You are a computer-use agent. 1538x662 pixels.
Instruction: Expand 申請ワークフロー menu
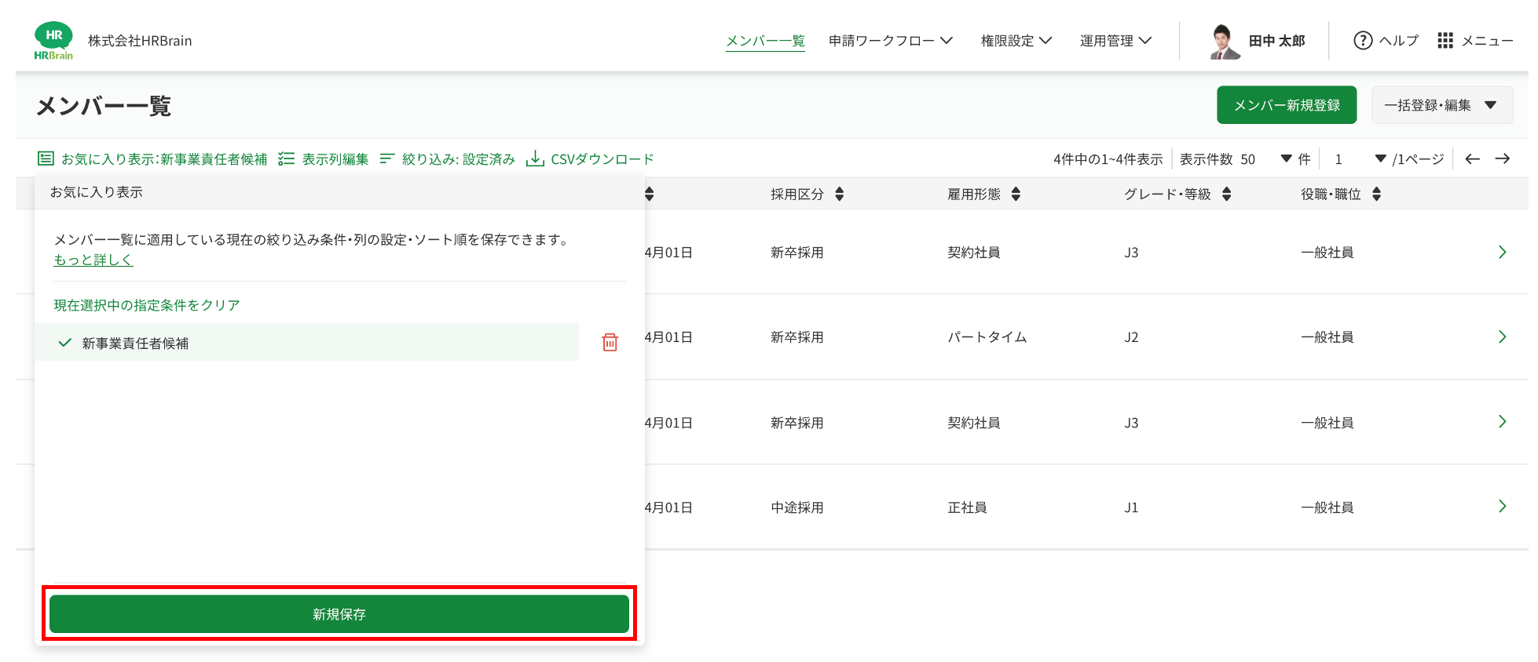click(x=890, y=41)
